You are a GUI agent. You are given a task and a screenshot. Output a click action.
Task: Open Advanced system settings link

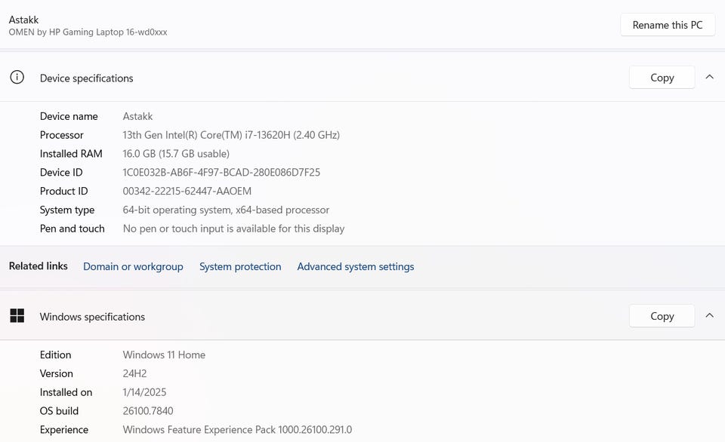(356, 266)
